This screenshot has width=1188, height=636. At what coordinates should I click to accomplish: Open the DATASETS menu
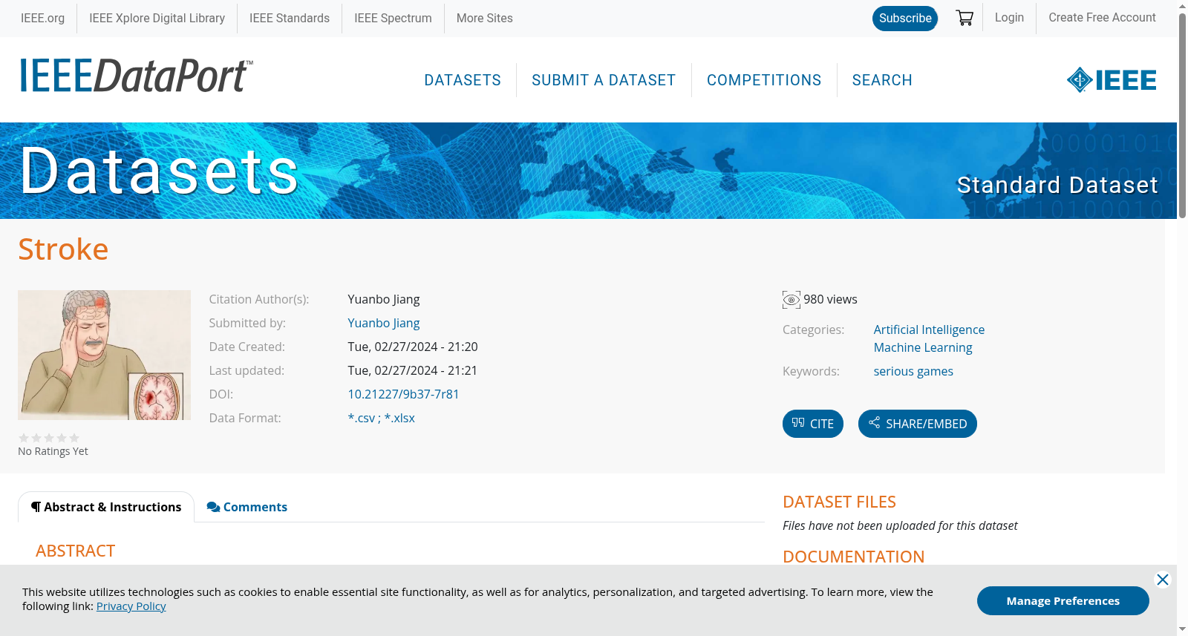click(463, 80)
